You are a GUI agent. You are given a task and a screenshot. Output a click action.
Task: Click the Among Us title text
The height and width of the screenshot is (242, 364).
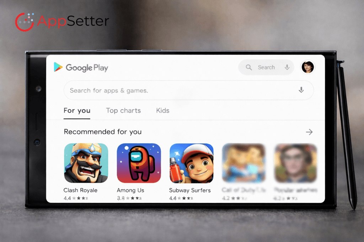point(130,190)
